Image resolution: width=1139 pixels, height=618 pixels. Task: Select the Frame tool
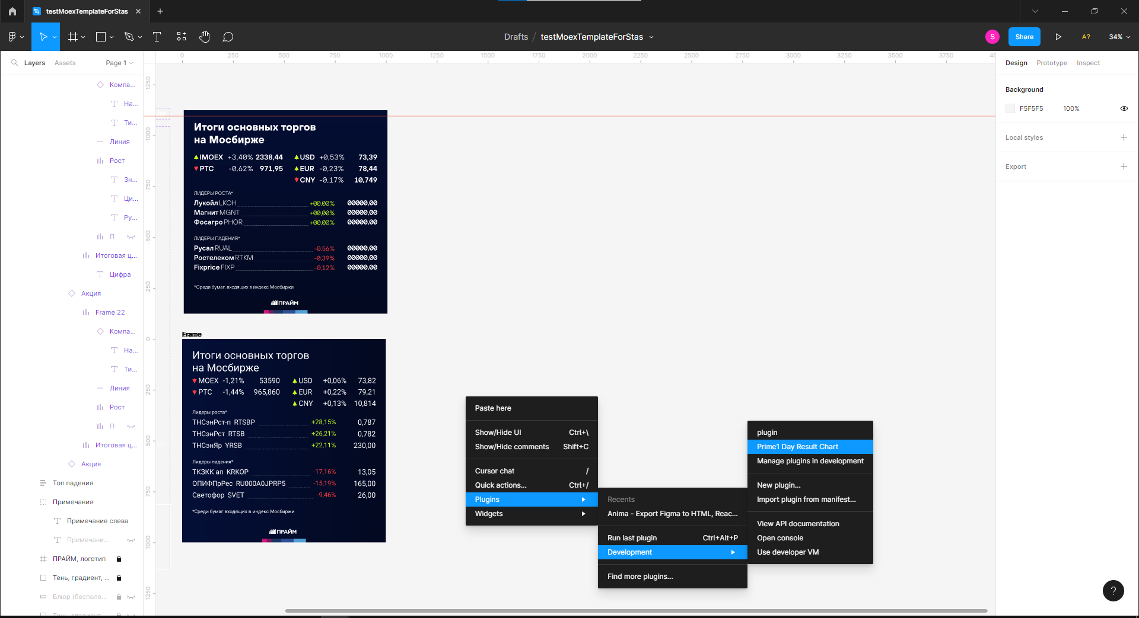(x=73, y=37)
